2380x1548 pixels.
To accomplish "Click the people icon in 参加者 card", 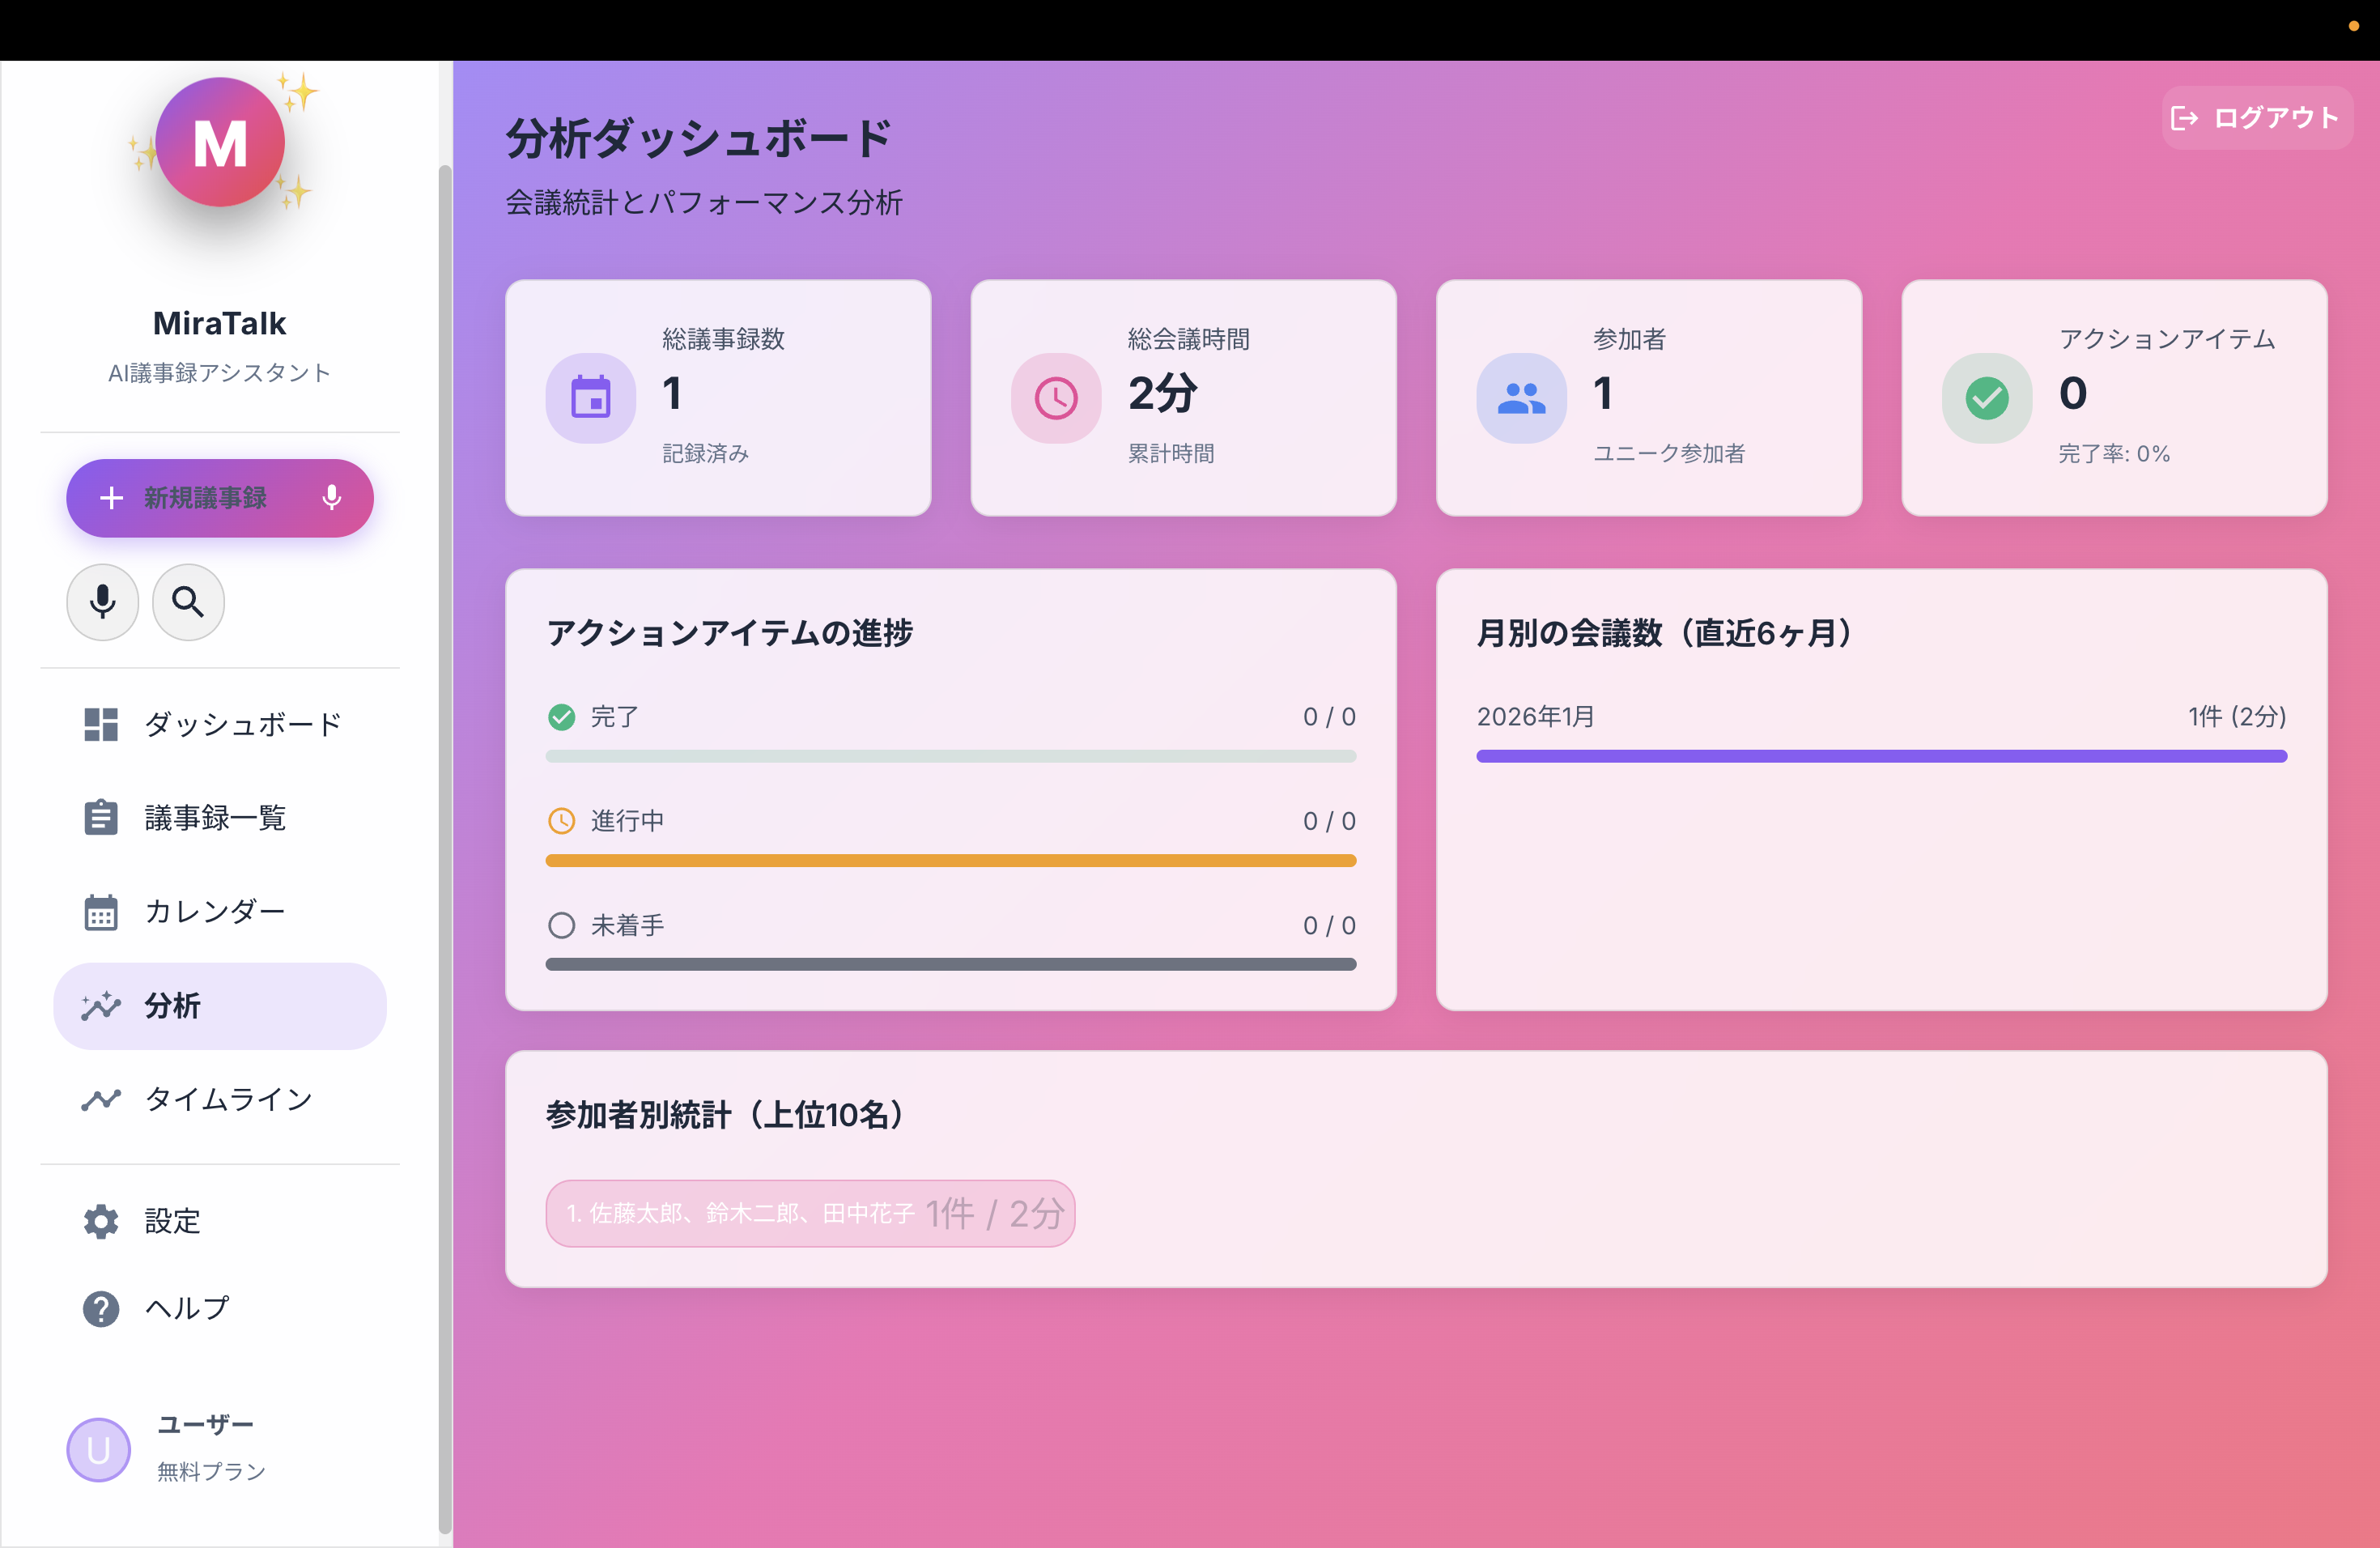I will 1521,398.
